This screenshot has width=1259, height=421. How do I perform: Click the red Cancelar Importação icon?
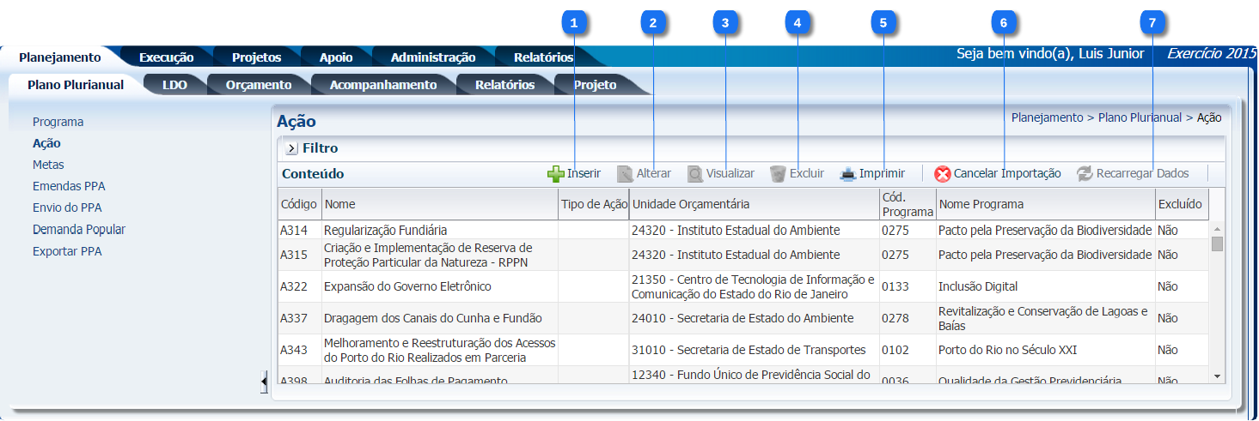pyautogui.click(x=943, y=174)
